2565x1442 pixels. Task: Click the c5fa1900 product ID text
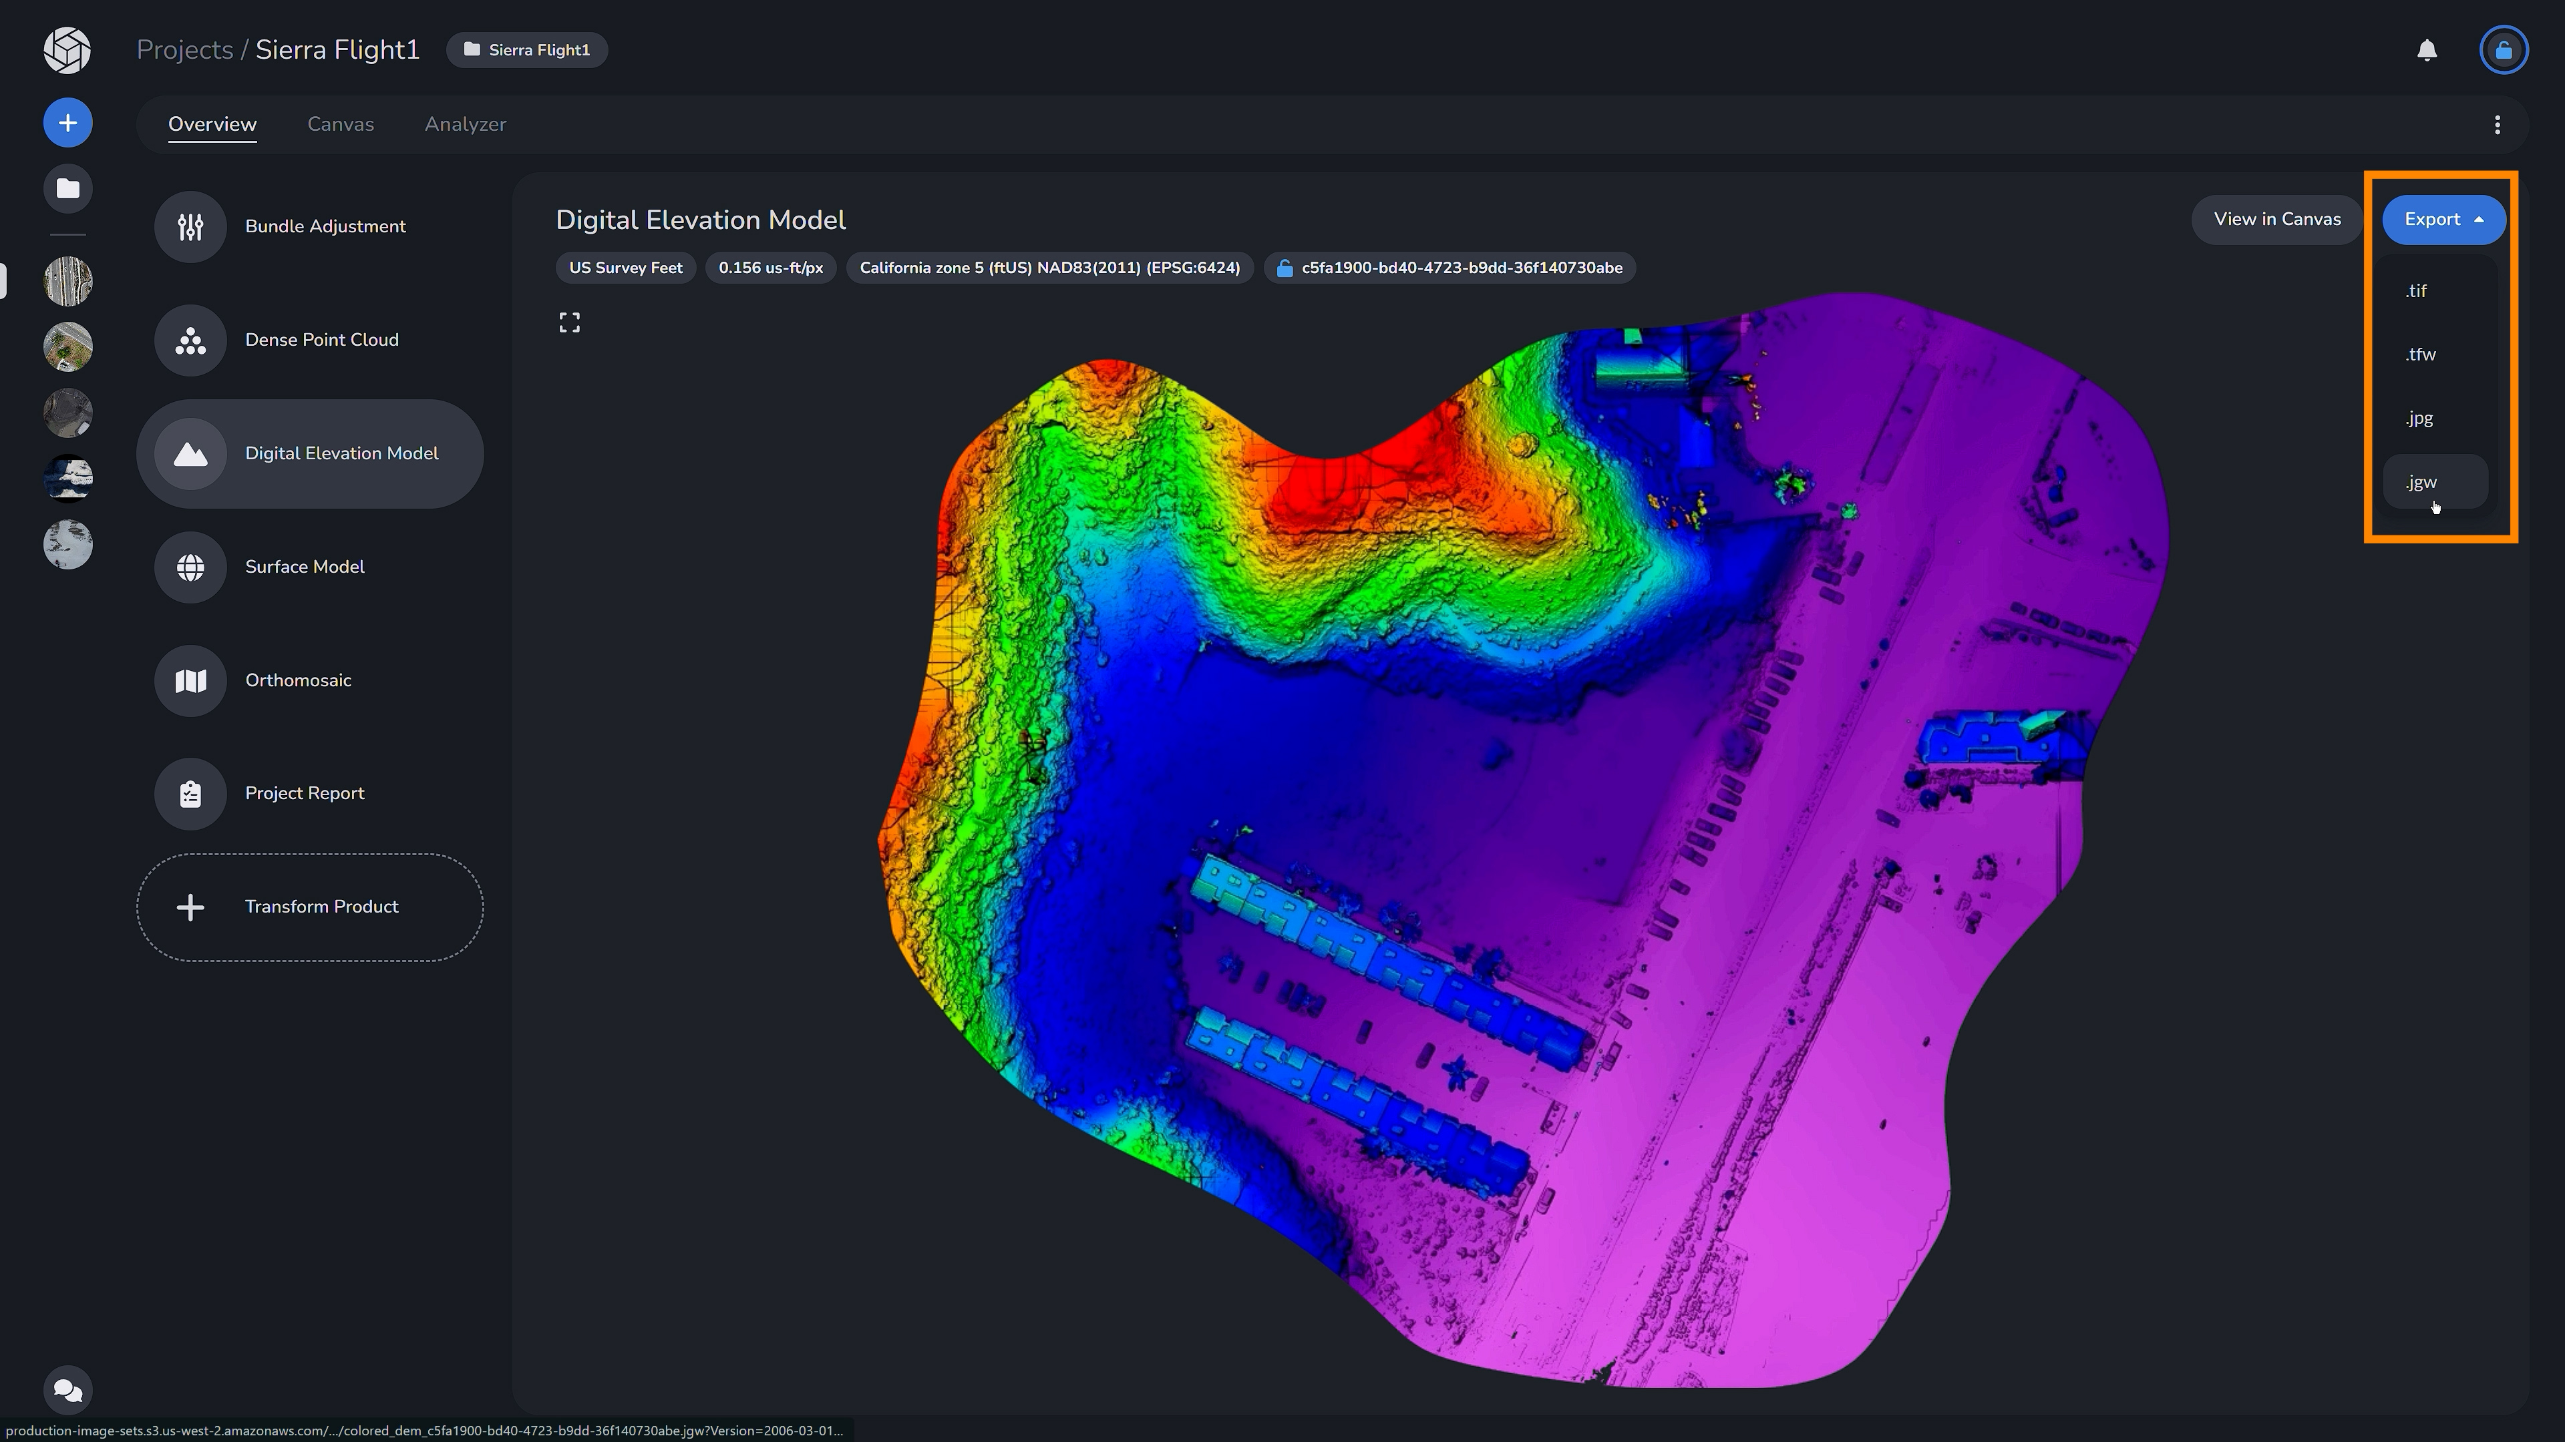tap(1462, 268)
